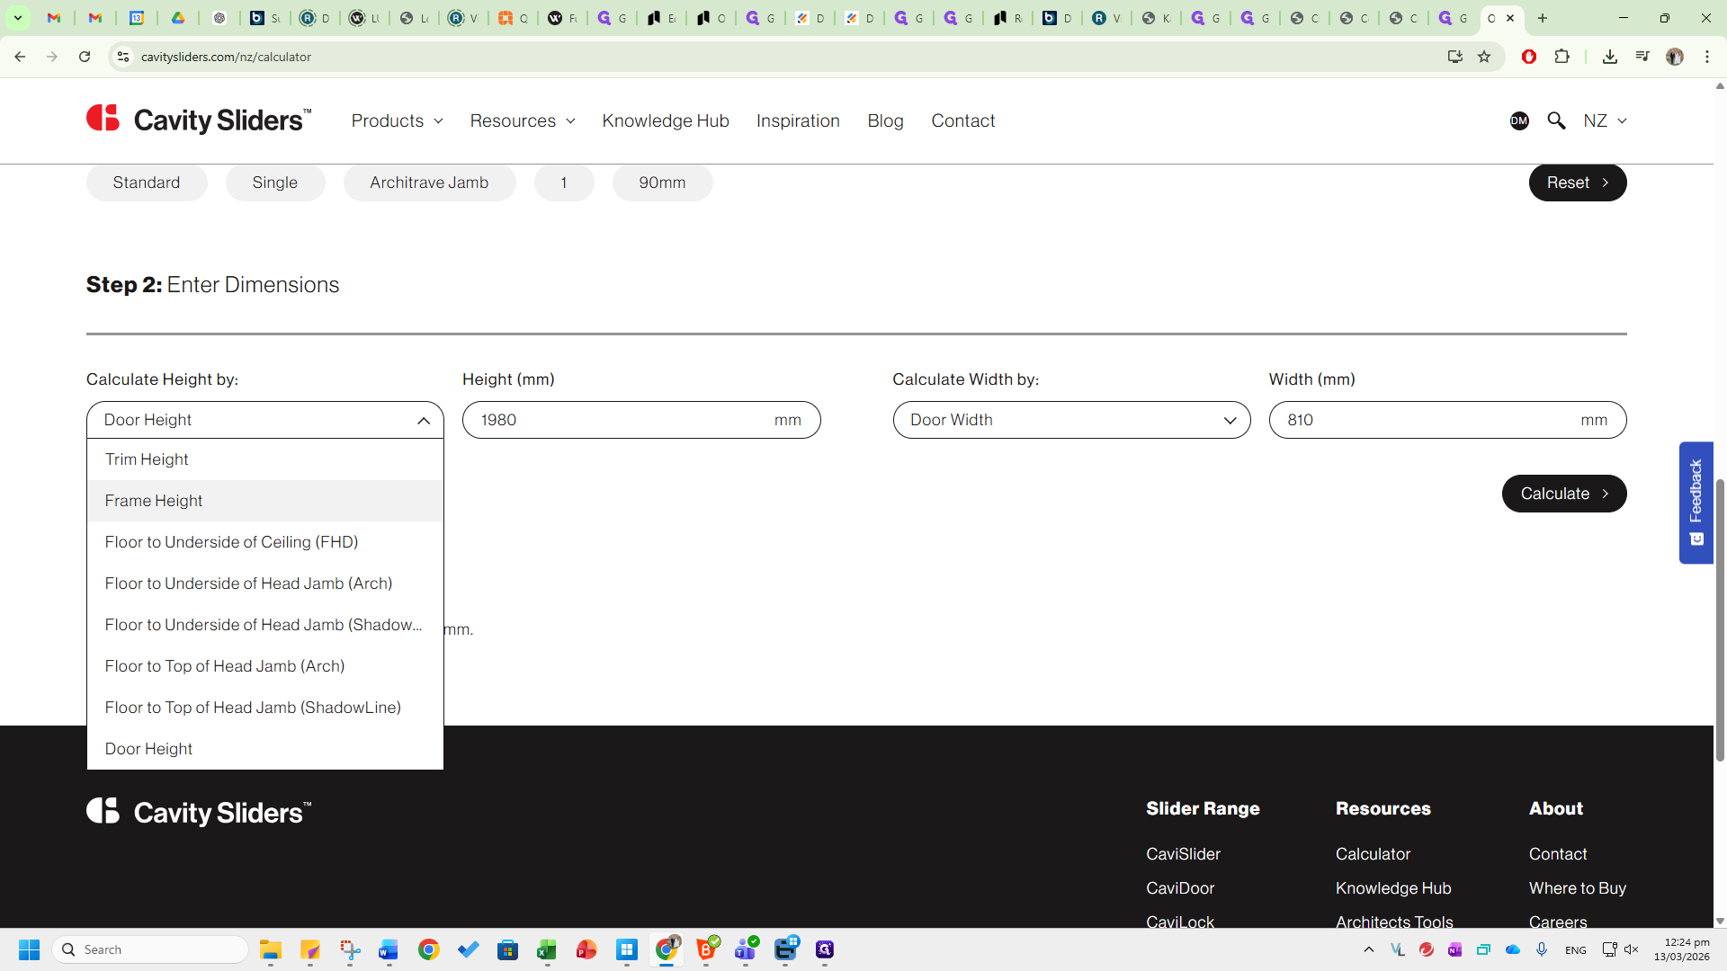
Task: Select Trim Height from list
Action: click(147, 459)
